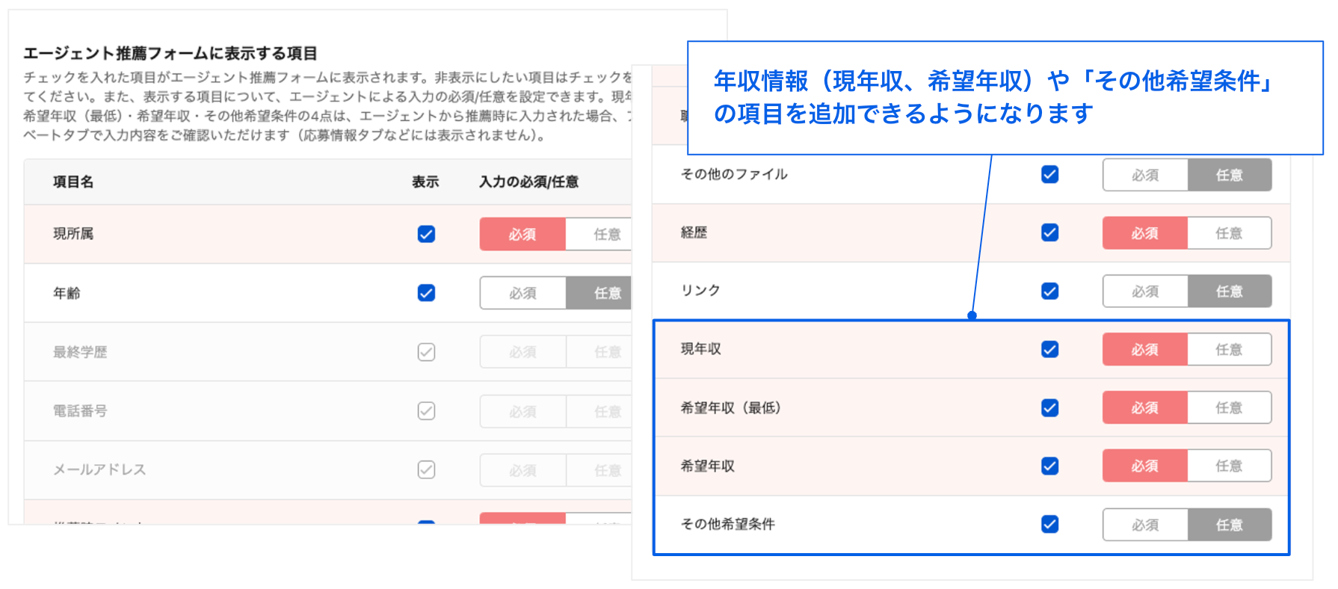Image resolution: width=1338 pixels, height=589 pixels.
Task: Switch 現年収 to 任意
Action: tap(1229, 349)
